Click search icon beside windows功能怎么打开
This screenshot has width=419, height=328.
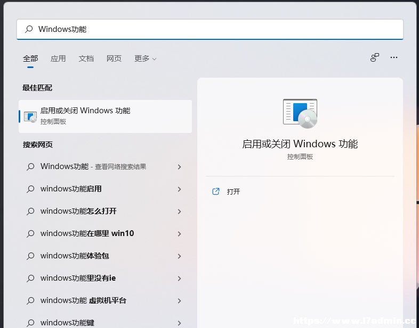click(30, 212)
